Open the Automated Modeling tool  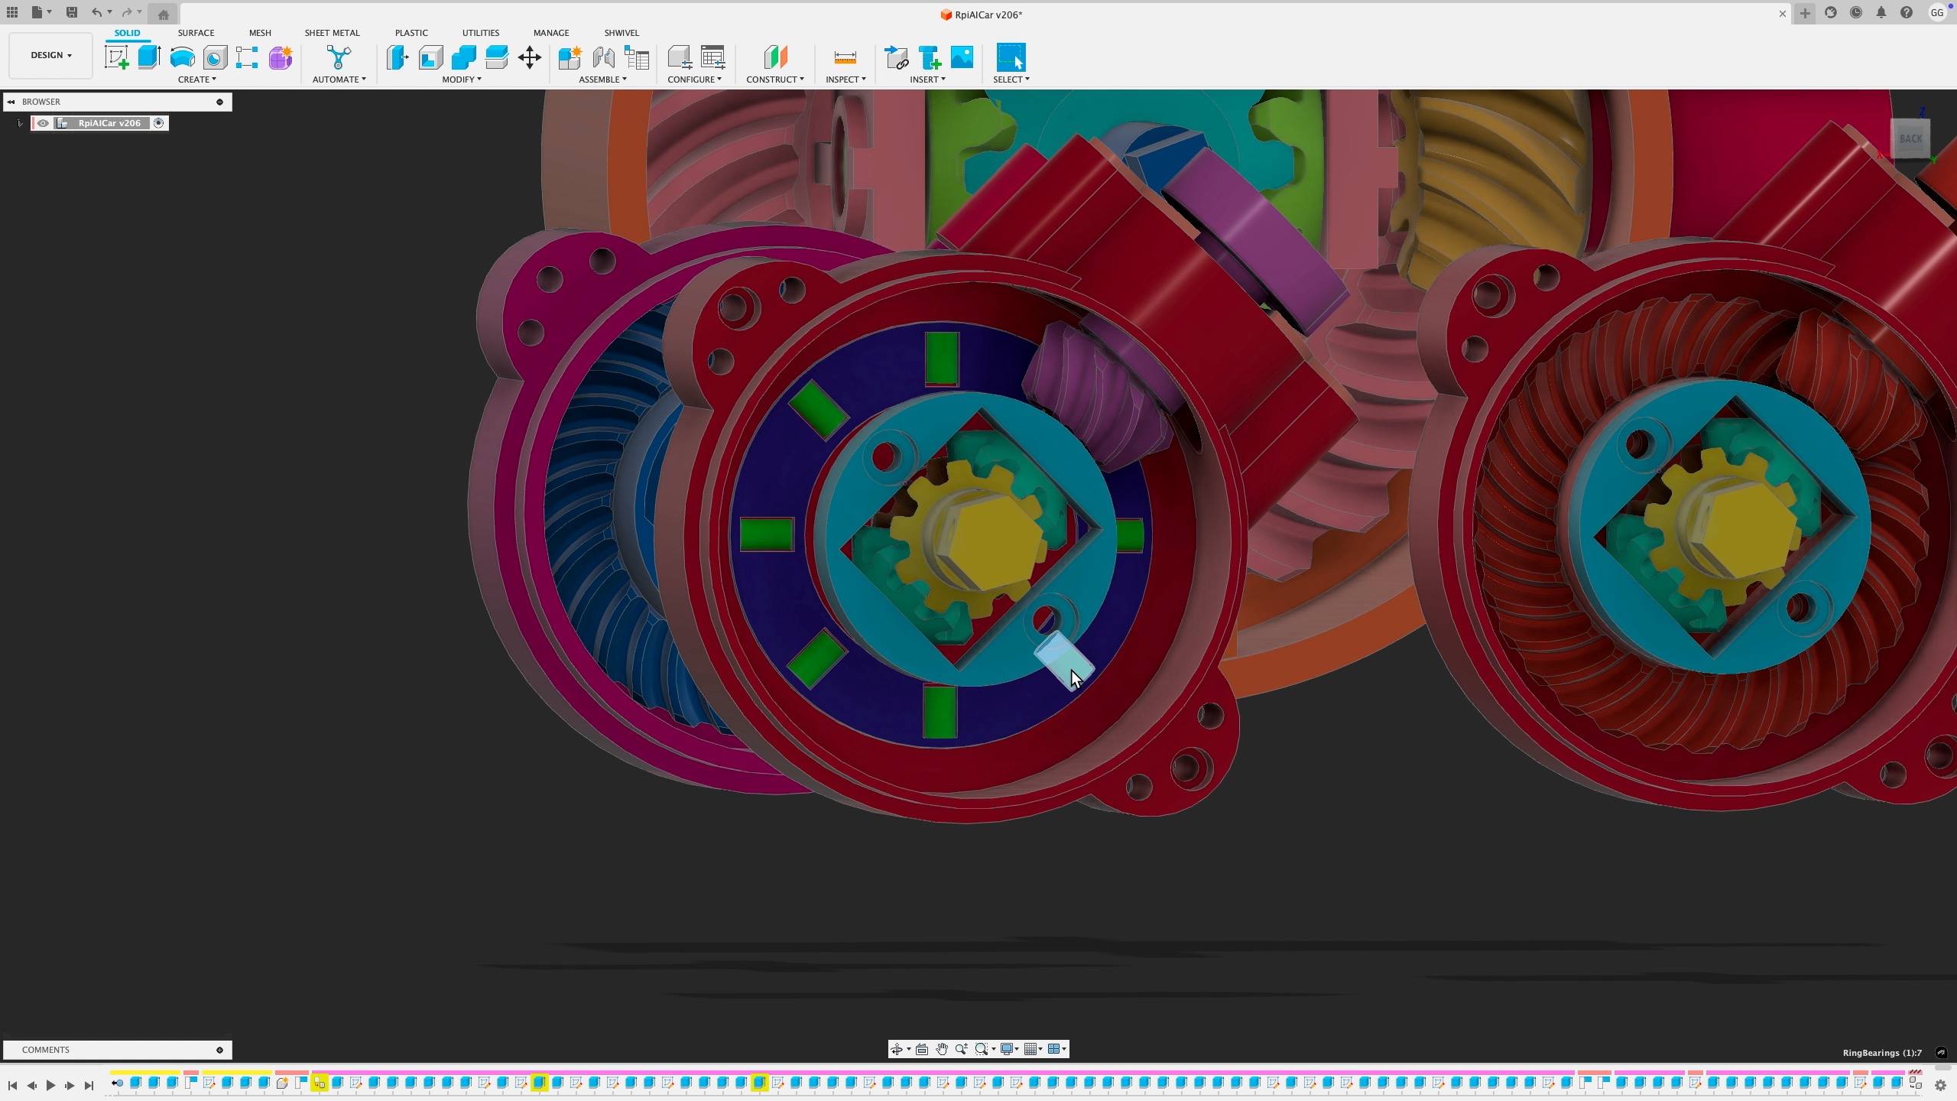coord(338,57)
